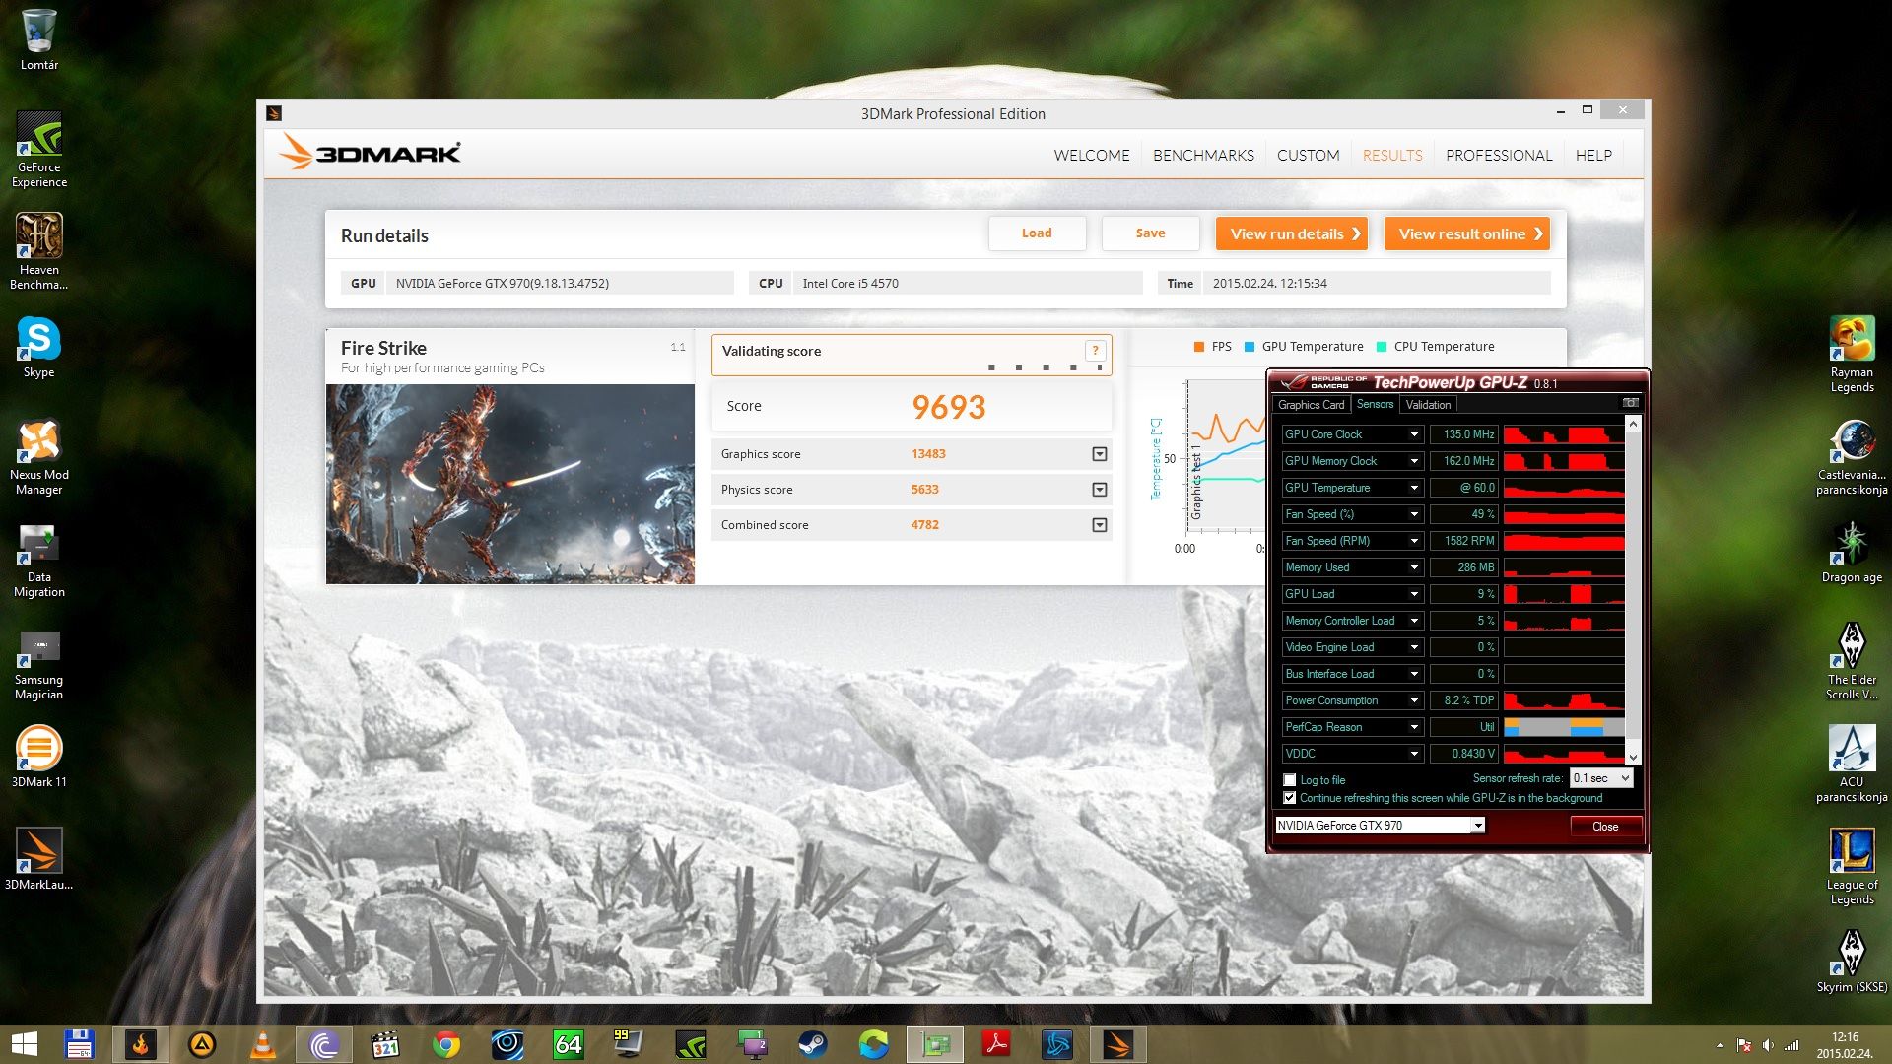Screen dimensions: 1892x1064
Task: Click the FPS legend color swatch
Action: tap(1199, 347)
